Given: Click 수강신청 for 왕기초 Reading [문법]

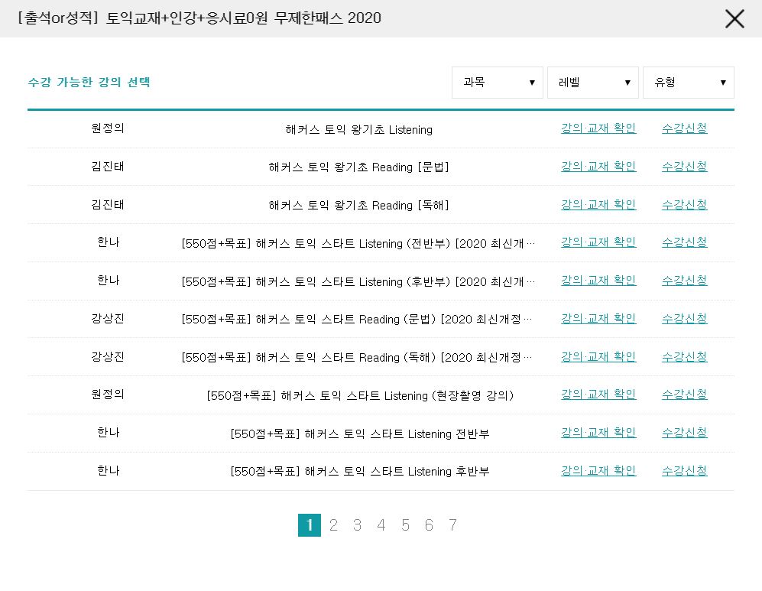Looking at the screenshot, I should point(684,166).
